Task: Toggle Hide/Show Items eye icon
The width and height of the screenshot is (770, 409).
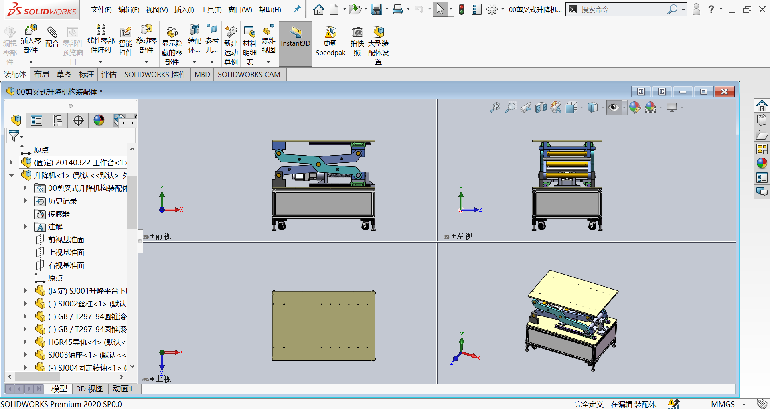Action: tap(614, 107)
